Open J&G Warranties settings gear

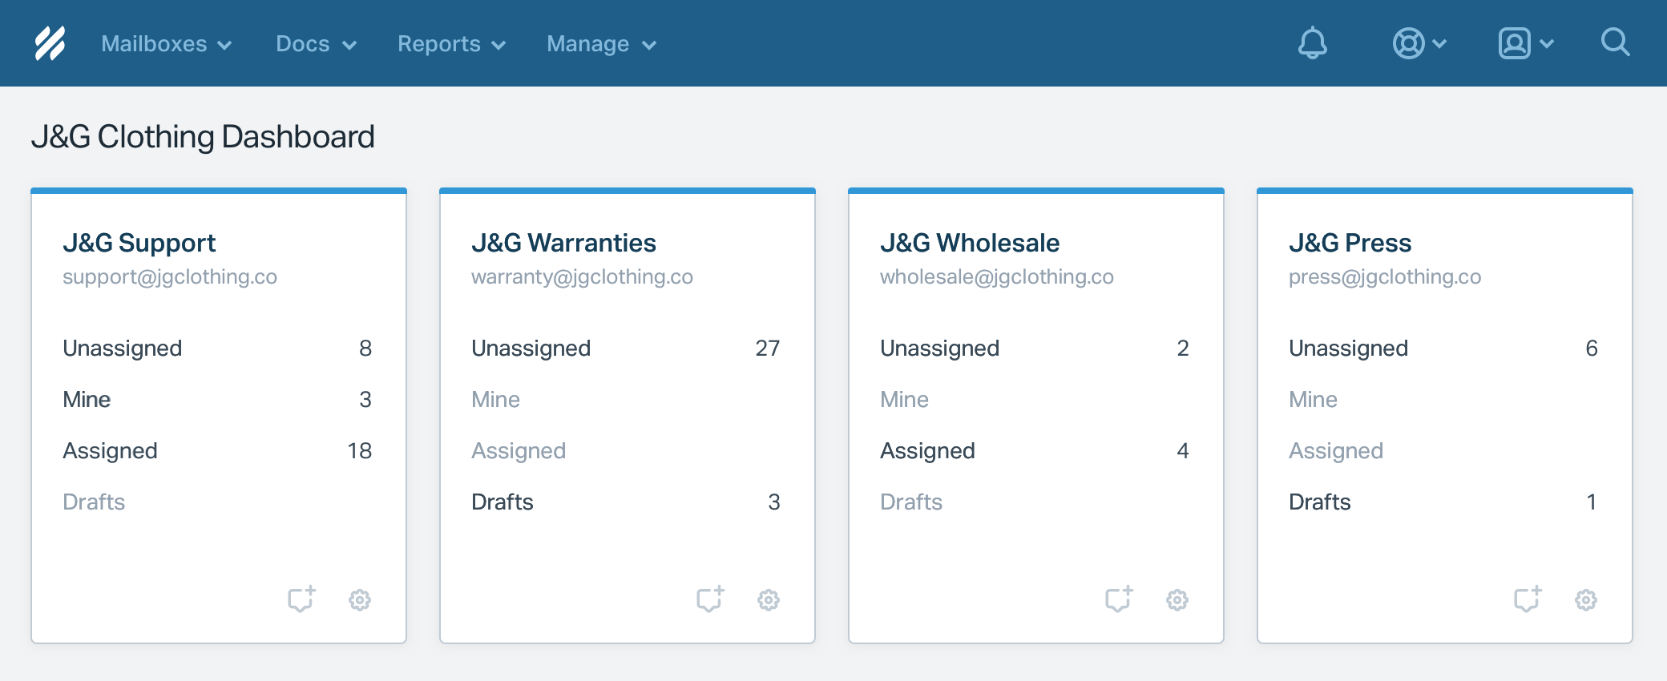[769, 599]
